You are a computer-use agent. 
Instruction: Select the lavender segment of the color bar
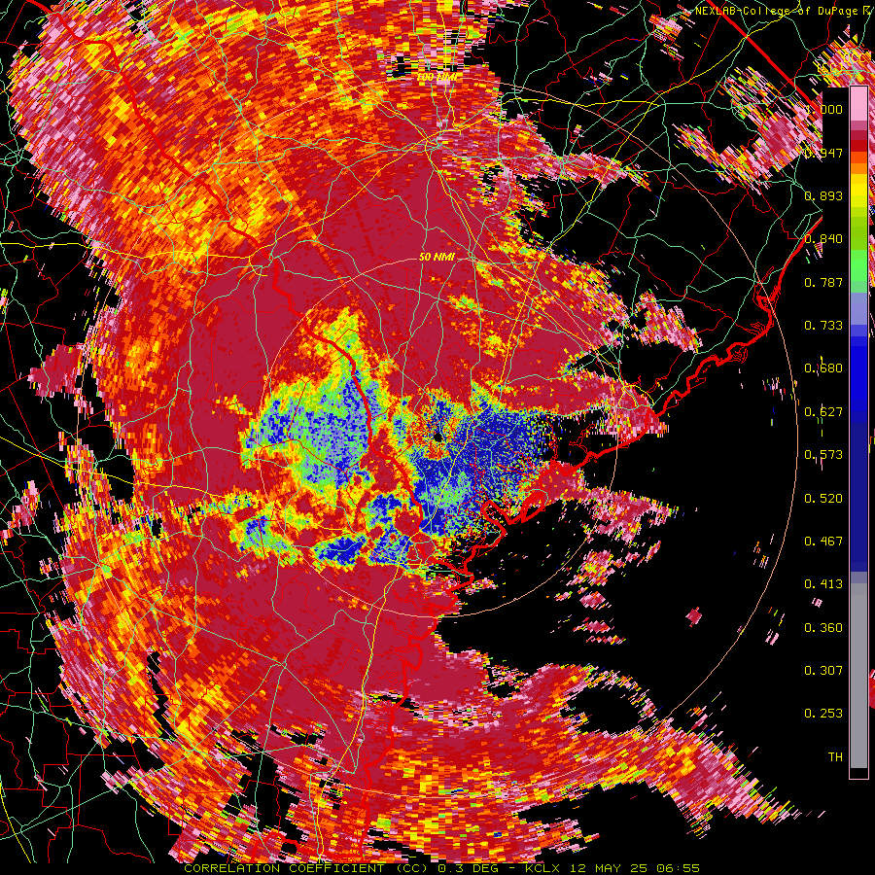pyautogui.click(x=858, y=308)
